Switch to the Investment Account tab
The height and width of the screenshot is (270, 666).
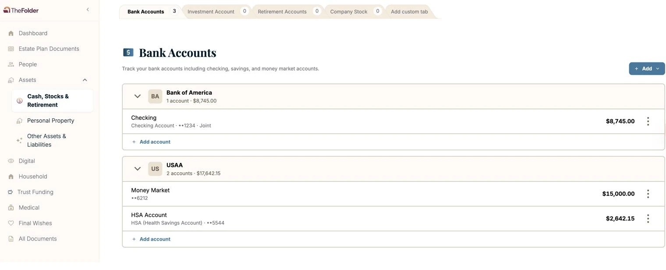(217, 11)
